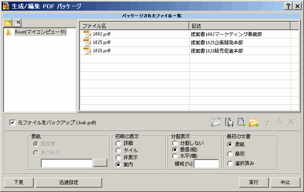Screen dimensions: 304x192
Task: Close the PDF package dialog window
Action: click(297, 6)
